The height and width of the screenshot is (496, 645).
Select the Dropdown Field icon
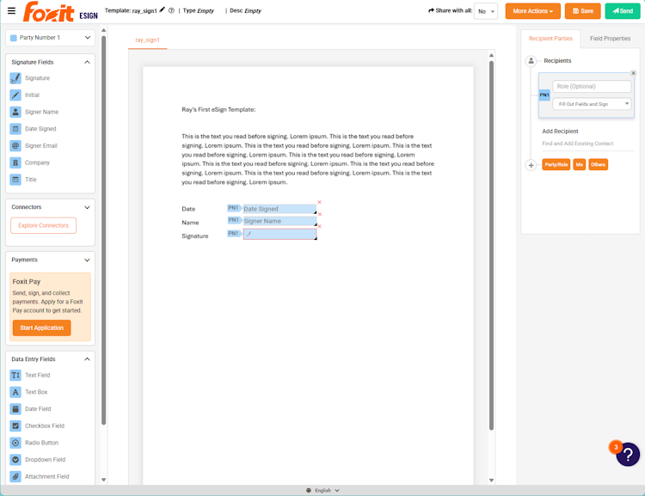[x=15, y=459]
